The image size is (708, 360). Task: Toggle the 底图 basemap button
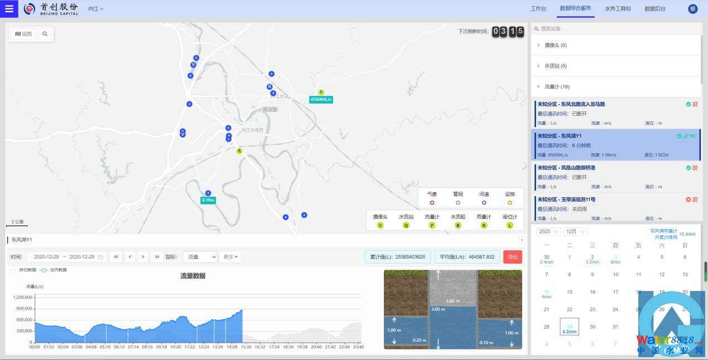pos(23,34)
